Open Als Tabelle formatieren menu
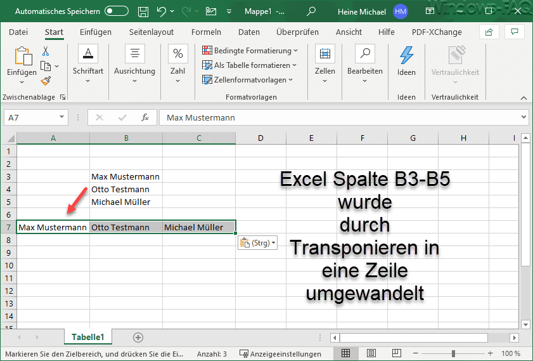This screenshot has width=533, height=361. (x=249, y=65)
